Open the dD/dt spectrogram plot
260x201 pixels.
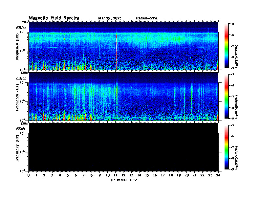pos(123,96)
